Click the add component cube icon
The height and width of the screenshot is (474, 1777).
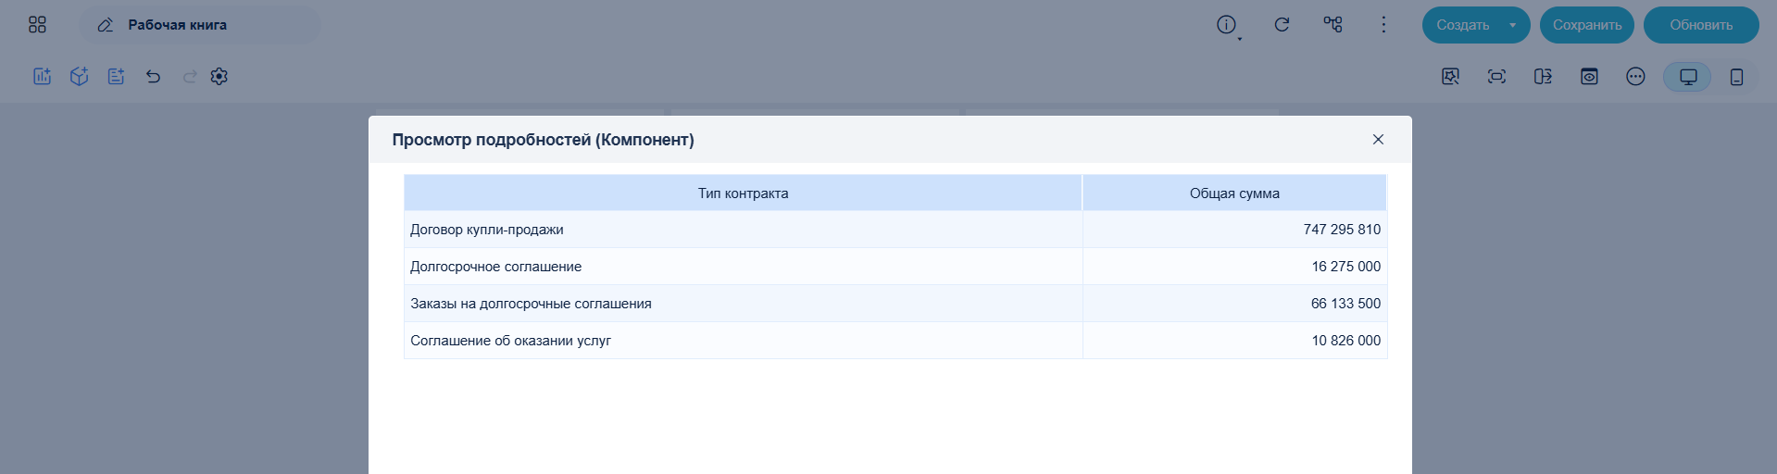[79, 77]
